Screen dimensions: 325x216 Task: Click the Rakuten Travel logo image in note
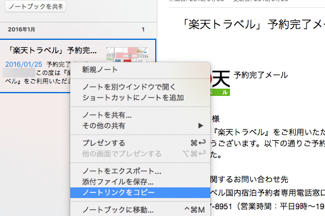[220, 83]
